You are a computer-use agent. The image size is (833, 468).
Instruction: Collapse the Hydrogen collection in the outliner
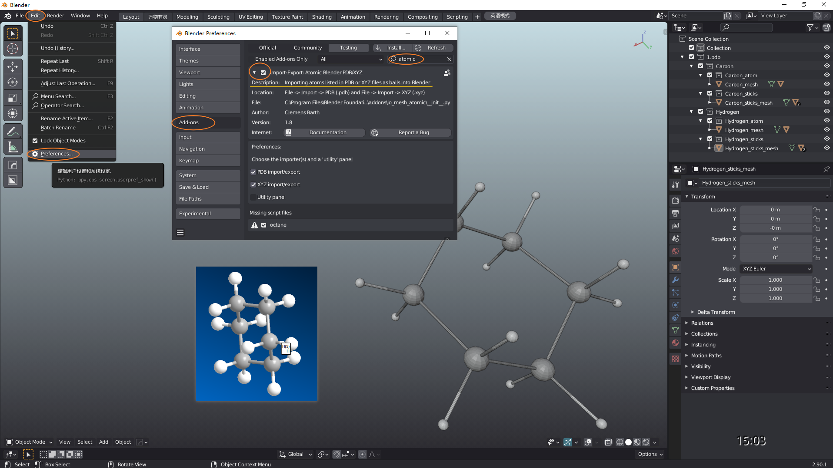click(x=691, y=112)
